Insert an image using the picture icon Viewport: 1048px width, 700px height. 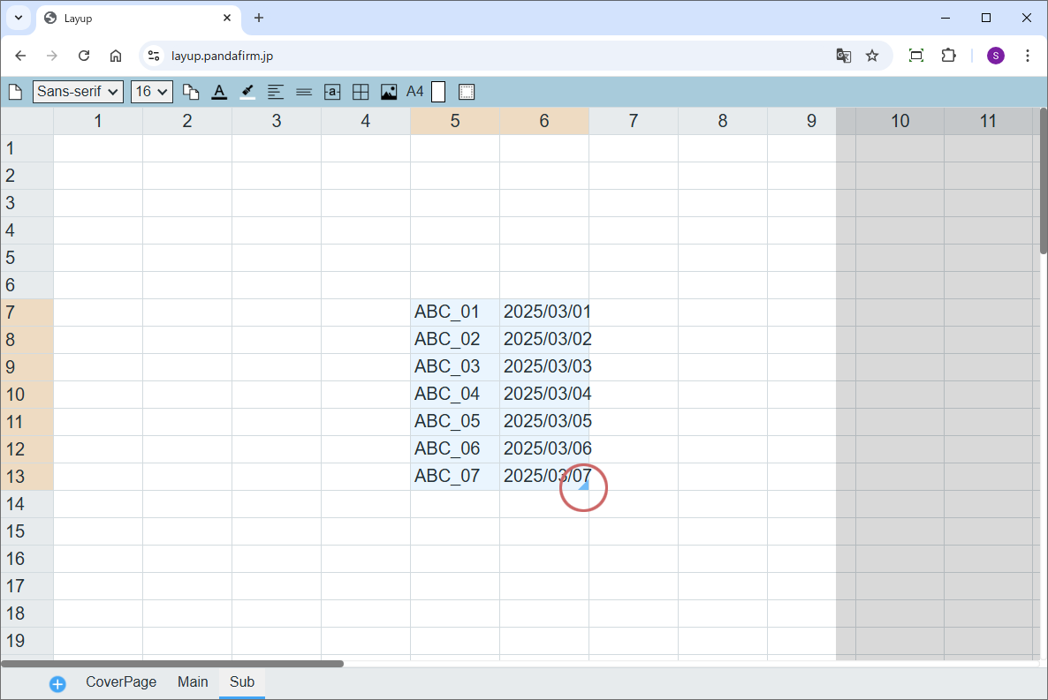pyautogui.click(x=389, y=92)
